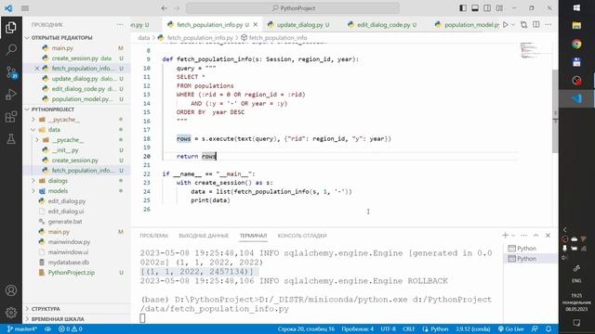Viewport: 595px width, 334px height.
Task: Switch to population_model.py tab
Action: click(467, 25)
